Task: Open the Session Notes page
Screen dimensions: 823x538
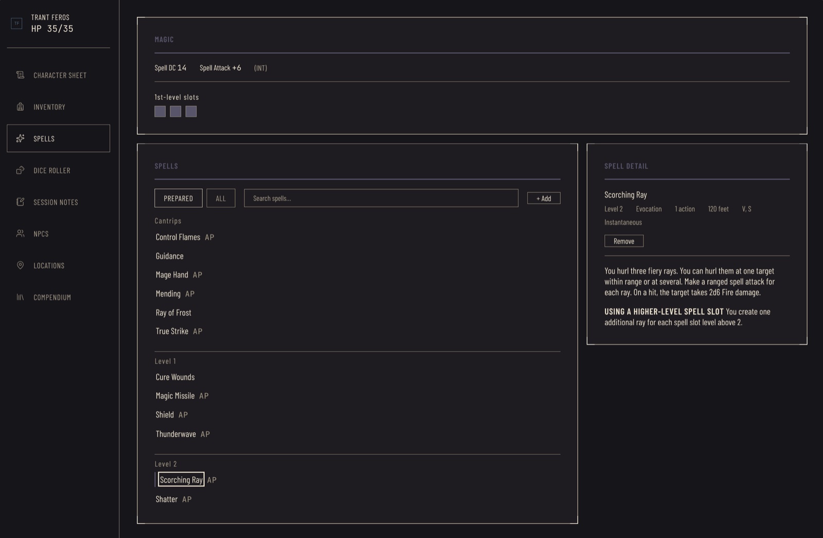Action: [x=59, y=202]
